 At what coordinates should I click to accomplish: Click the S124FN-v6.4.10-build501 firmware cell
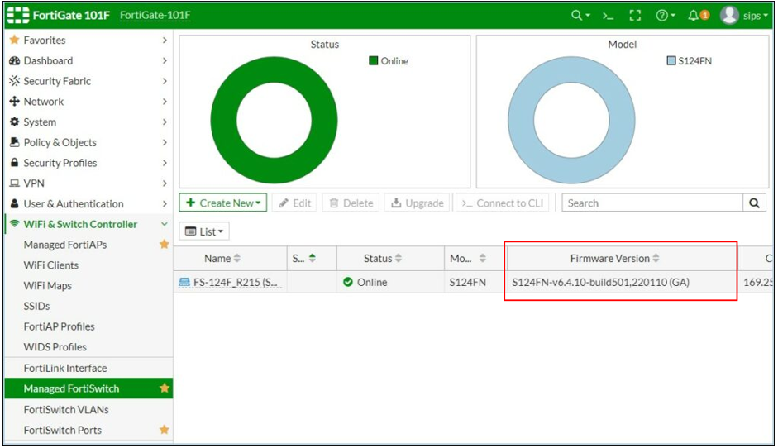point(600,283)
